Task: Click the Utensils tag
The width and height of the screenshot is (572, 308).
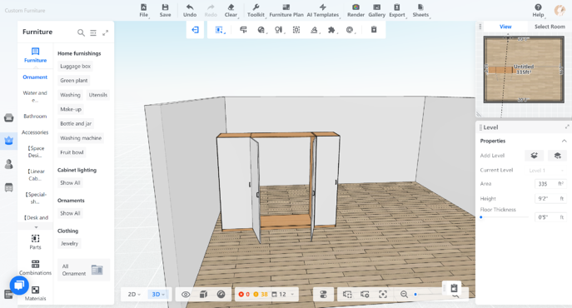Action: click(x=98, y=95)
